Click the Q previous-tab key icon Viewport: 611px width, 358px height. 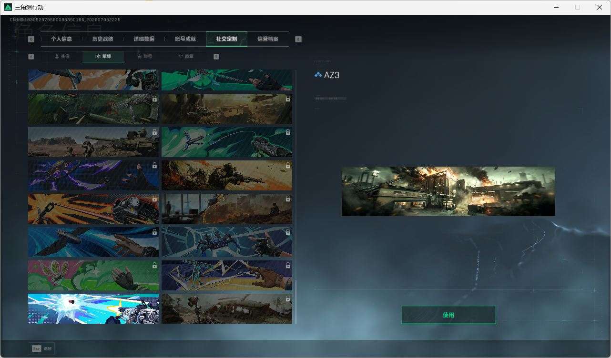31,40
